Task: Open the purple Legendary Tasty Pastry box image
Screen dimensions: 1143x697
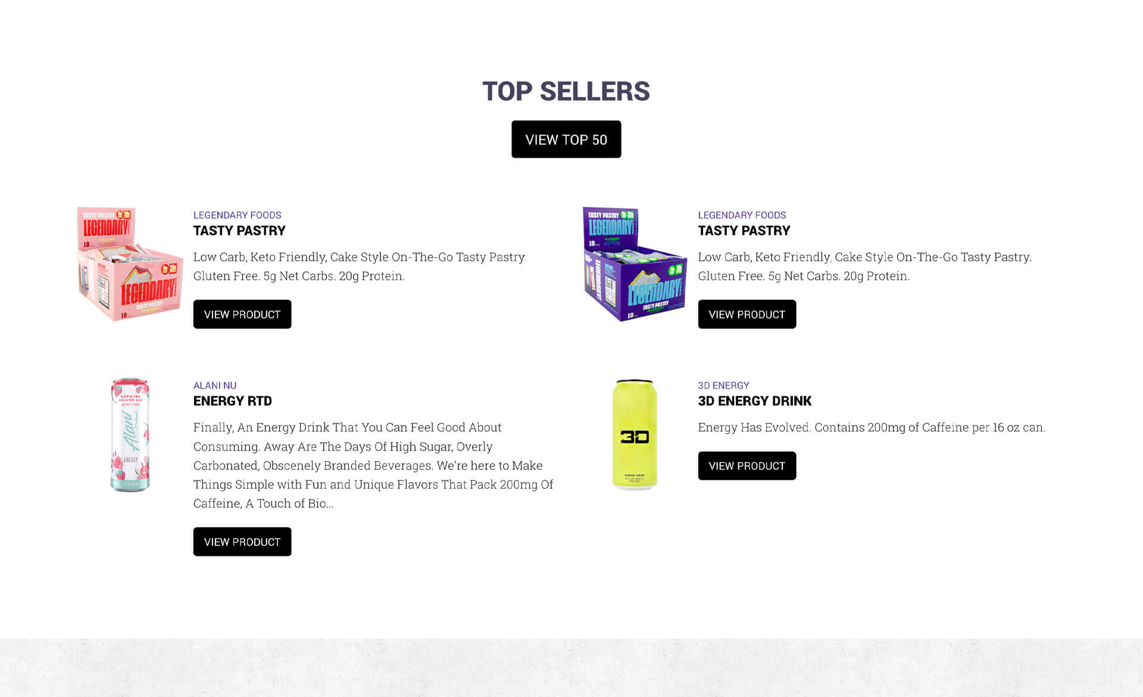Action: (635, 264)
